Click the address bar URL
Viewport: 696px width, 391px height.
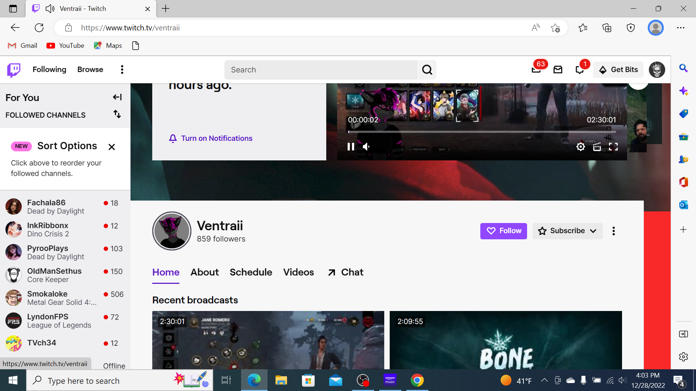tap(130, 28)
